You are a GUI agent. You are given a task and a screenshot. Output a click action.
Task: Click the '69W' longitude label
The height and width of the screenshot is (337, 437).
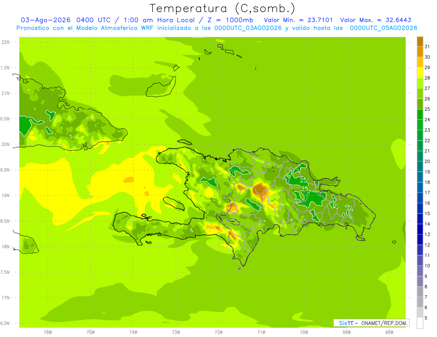click(x=347, y=332)
